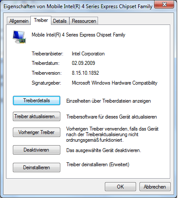Click the Intel Corporation provider text

click(x=88, y=54)
